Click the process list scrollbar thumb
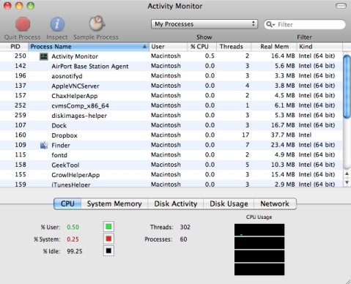 pos(347,86)
